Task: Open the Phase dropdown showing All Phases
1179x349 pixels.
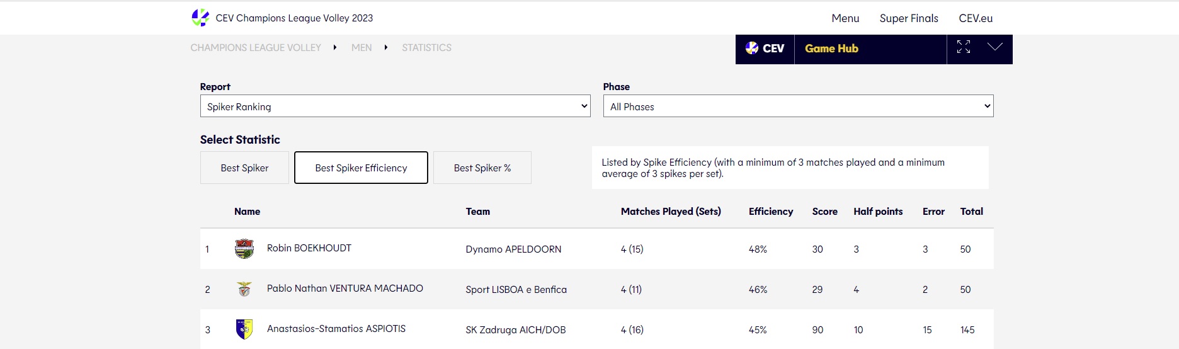Action: pos(797,106)
